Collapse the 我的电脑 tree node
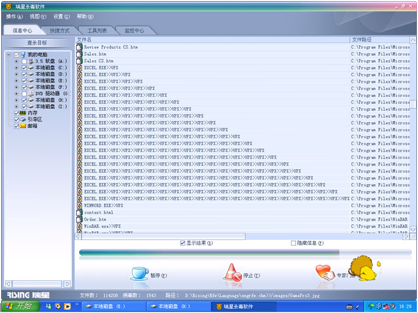 point(9,55)
